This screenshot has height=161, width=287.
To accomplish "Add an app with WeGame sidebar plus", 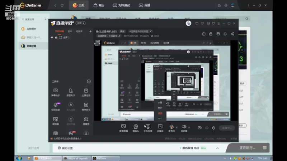I will tap(46, 19).
